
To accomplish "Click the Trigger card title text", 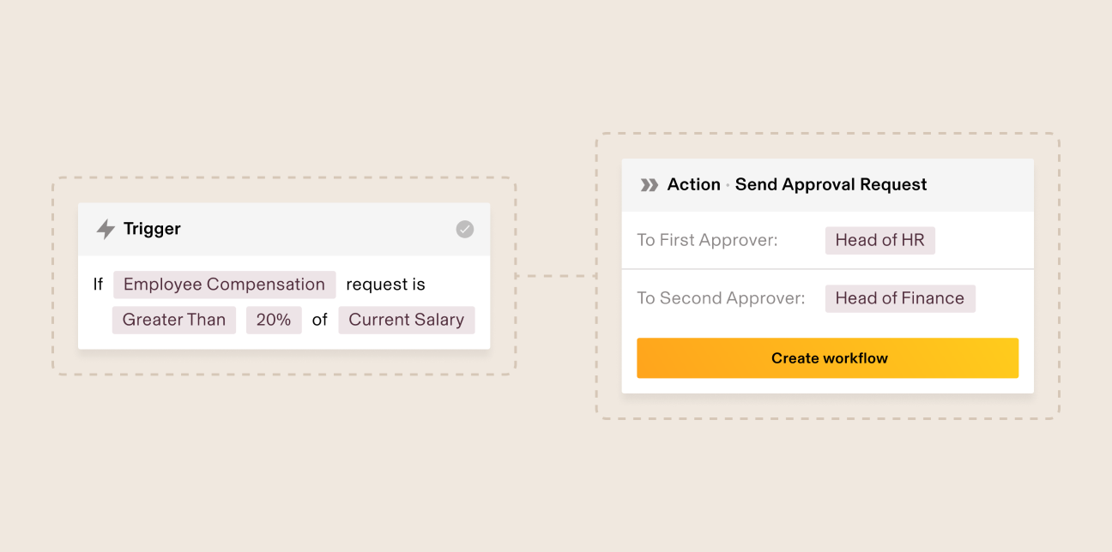I will click(x=152, y=229).
